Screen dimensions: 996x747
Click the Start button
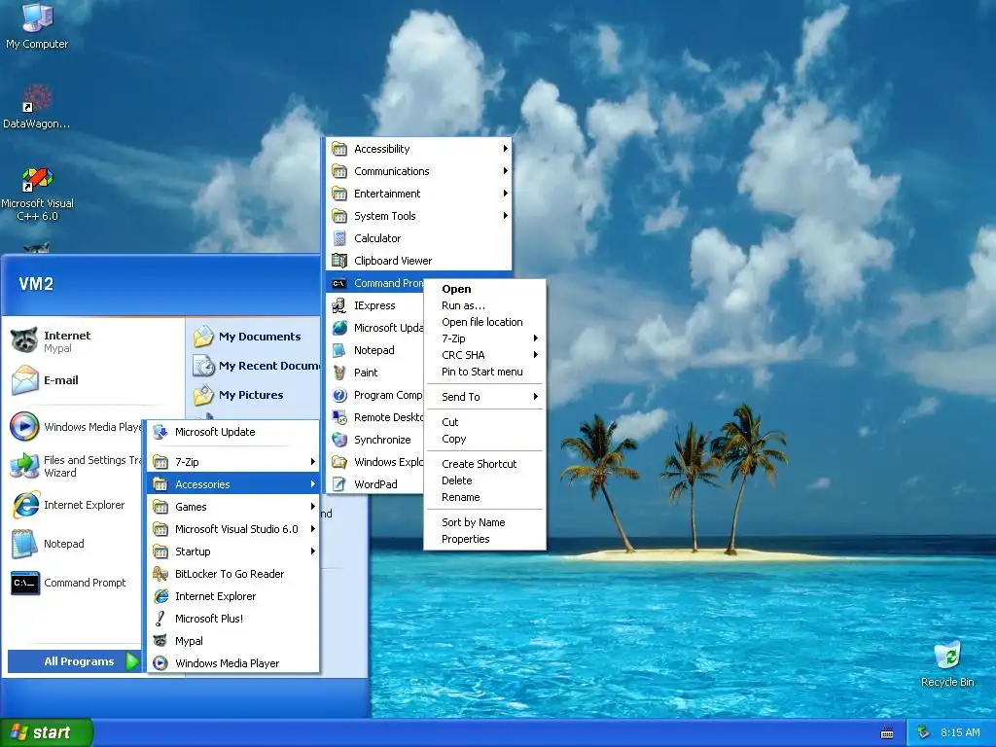coord(47,732)
